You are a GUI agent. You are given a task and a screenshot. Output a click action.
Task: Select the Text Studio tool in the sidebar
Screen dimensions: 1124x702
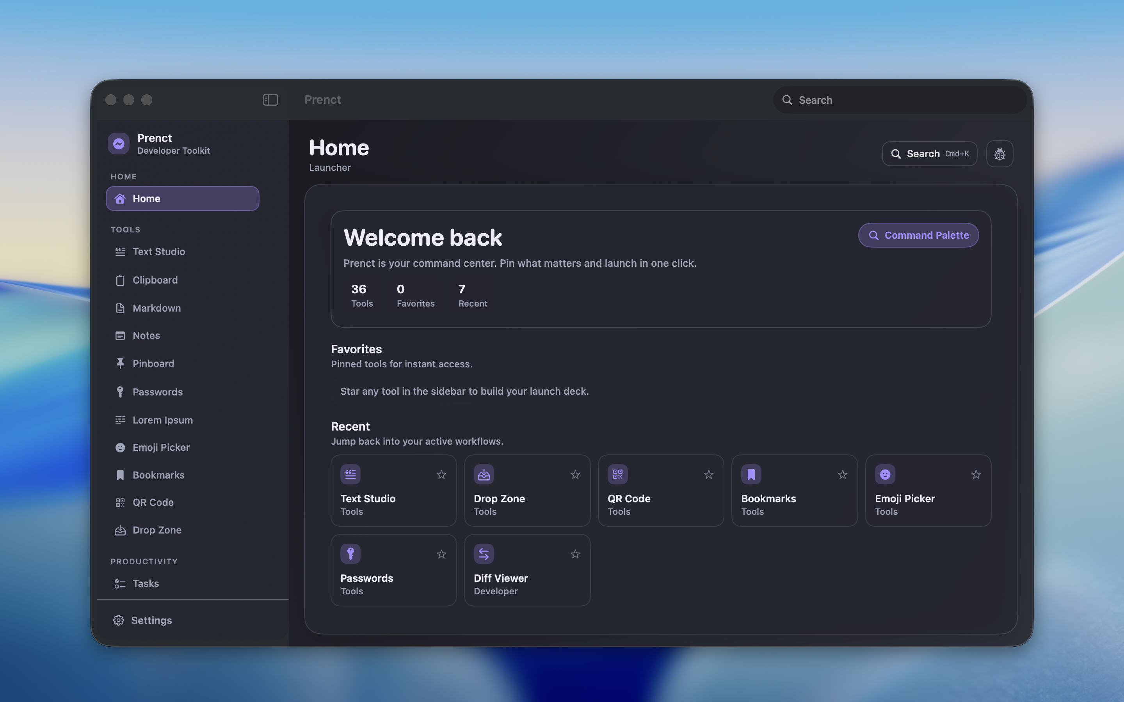click(x=158, y=251)
